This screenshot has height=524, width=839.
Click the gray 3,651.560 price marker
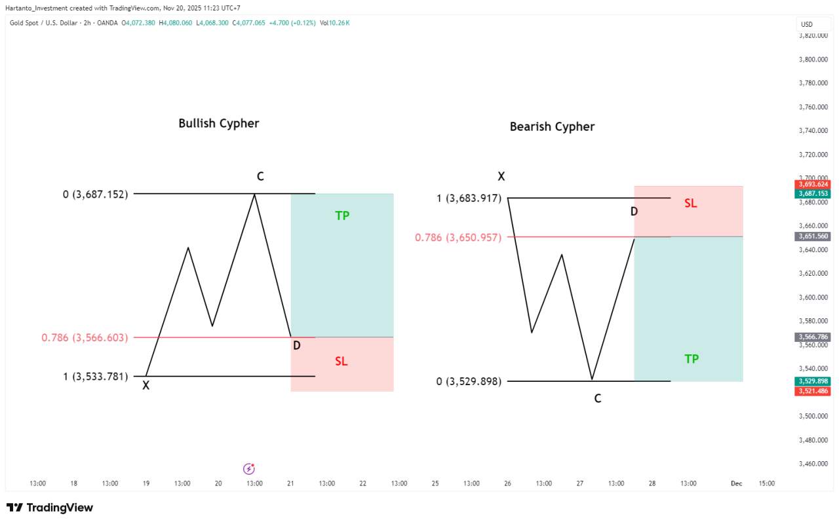813,236
